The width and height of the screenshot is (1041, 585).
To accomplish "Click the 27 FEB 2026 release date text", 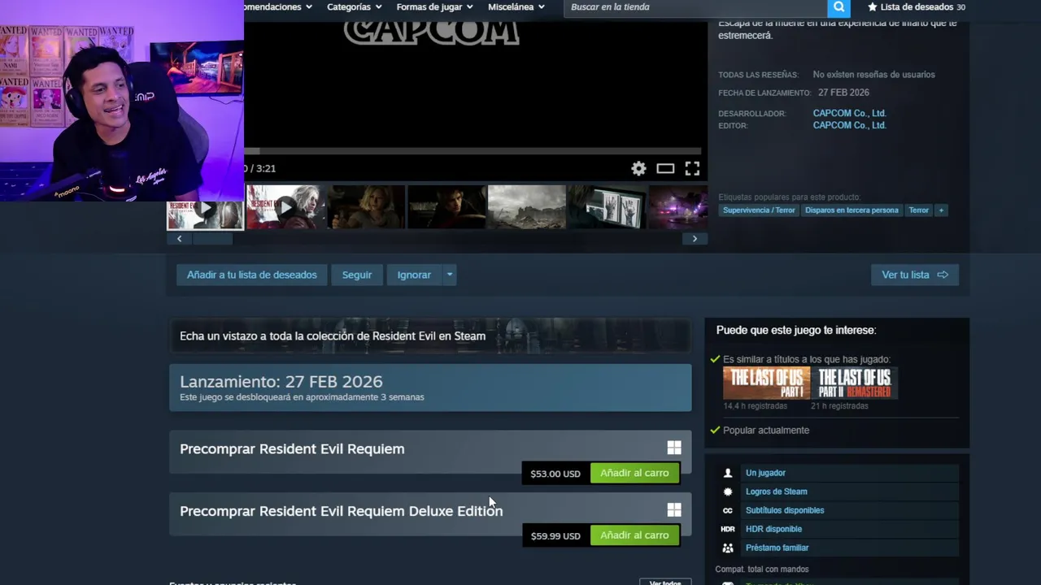I will pyautogui.click(x=843, y=93).
